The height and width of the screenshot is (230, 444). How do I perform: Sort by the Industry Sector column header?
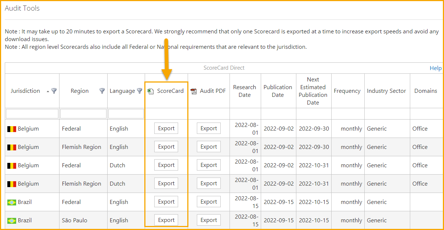386,91
